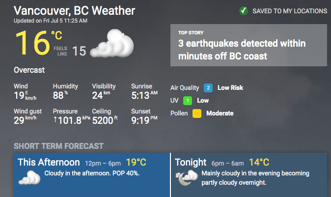Click the Sunrise 5:13 AM time

[144, 95]
